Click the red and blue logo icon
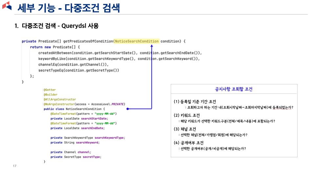The width and height of the screenshot is (309, 170). [x=7, y=6]
